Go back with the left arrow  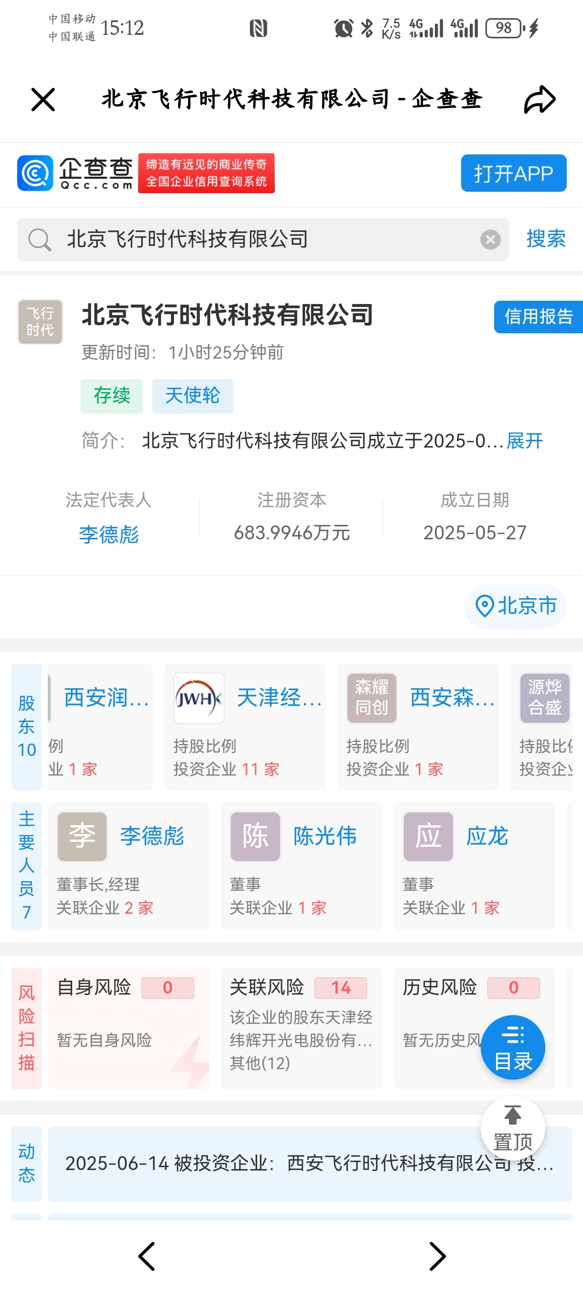pos(146,1257)
